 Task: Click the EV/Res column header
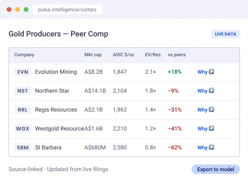click(153, 55)
